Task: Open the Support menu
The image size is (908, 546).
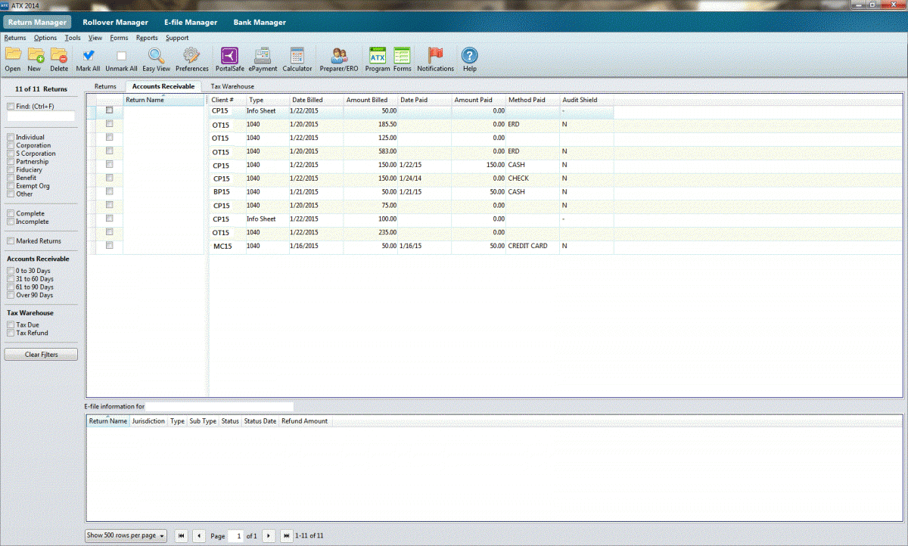Action: [177, 38]
